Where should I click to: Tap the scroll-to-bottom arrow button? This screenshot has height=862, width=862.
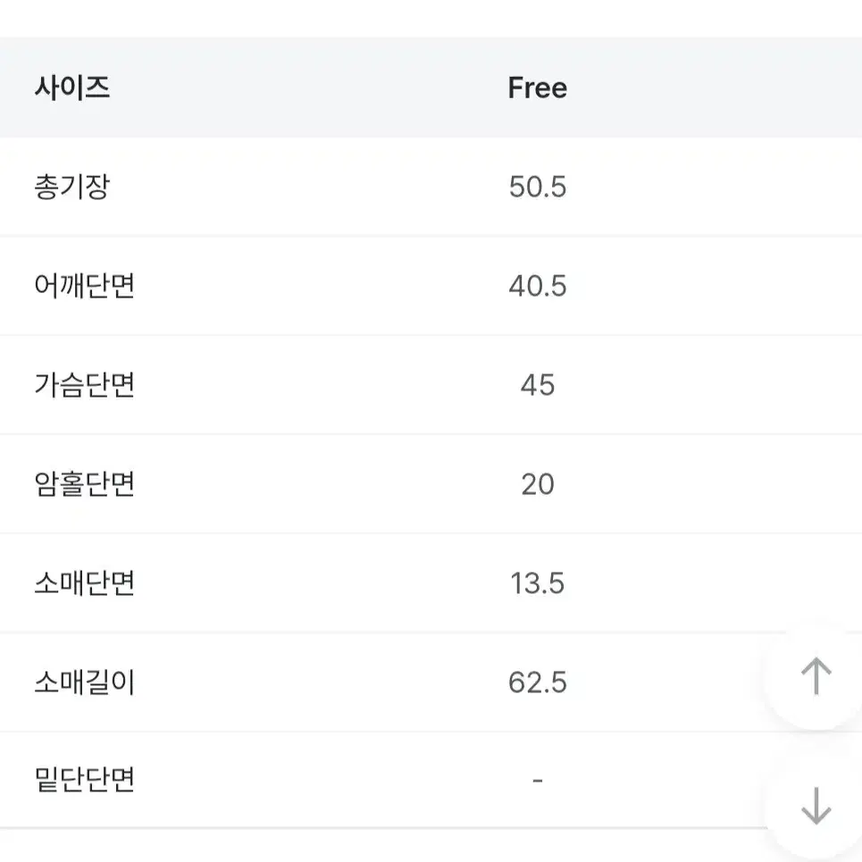[816, 806]
